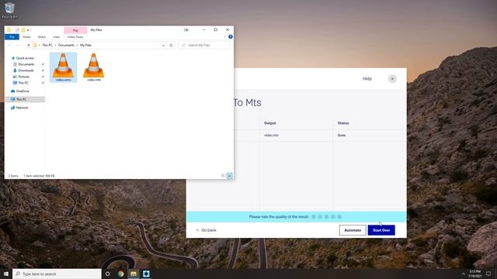Click the first folder icon in title bar
This screenshot has width=497, height=279.
(9, 29)
